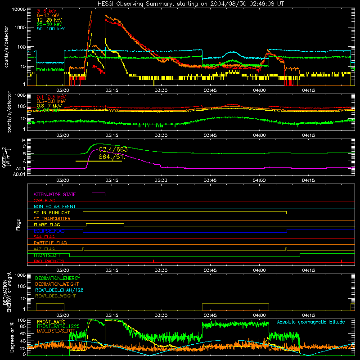
Task: Click the yellow flare-duration bar in the GOES panel
Action: pyautogui.click(x=99, y=161)
